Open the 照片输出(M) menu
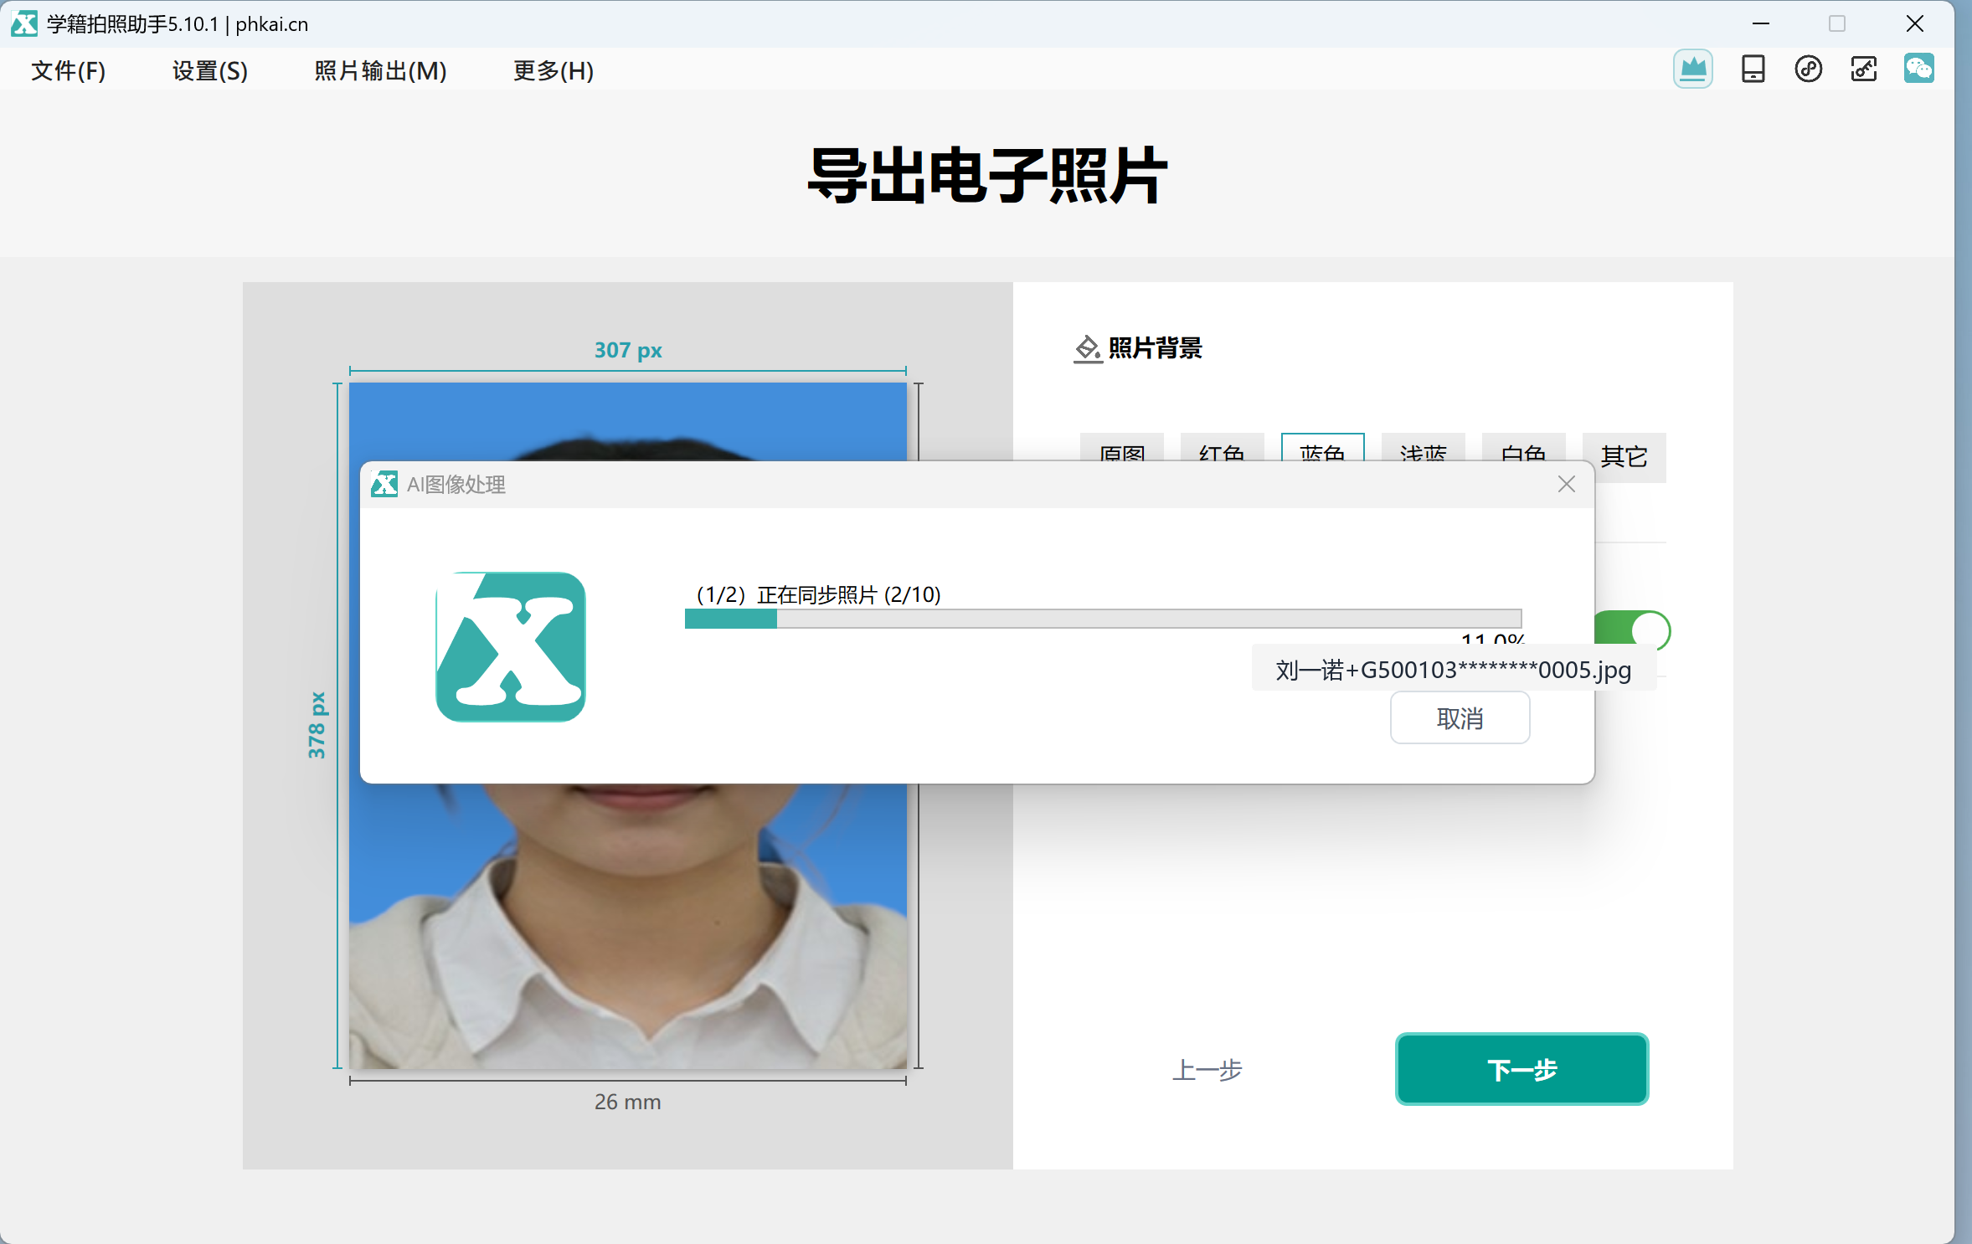Viewport: 1972px width, 1244px height. pos(380,70)
